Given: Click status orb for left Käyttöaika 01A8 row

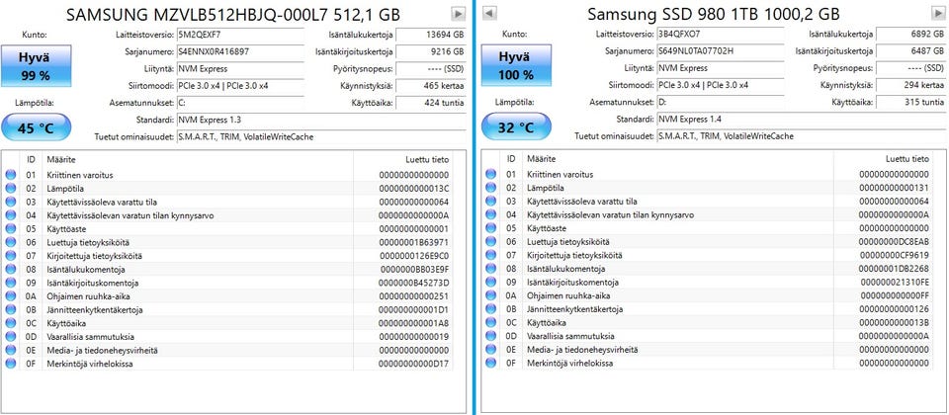Looking at the screenshot, I should (10, 323).
